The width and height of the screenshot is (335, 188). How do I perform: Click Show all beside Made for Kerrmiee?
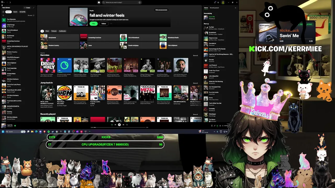click(x=195, y=56)
